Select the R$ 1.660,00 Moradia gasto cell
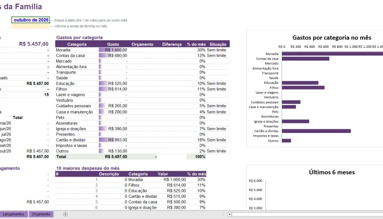 click(113, 50)
